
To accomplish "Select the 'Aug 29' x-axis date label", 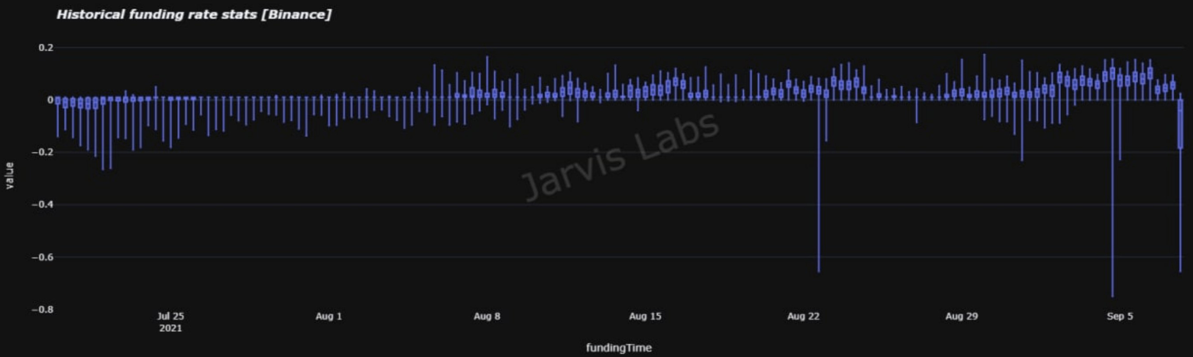I will click(x=961, y=316).
